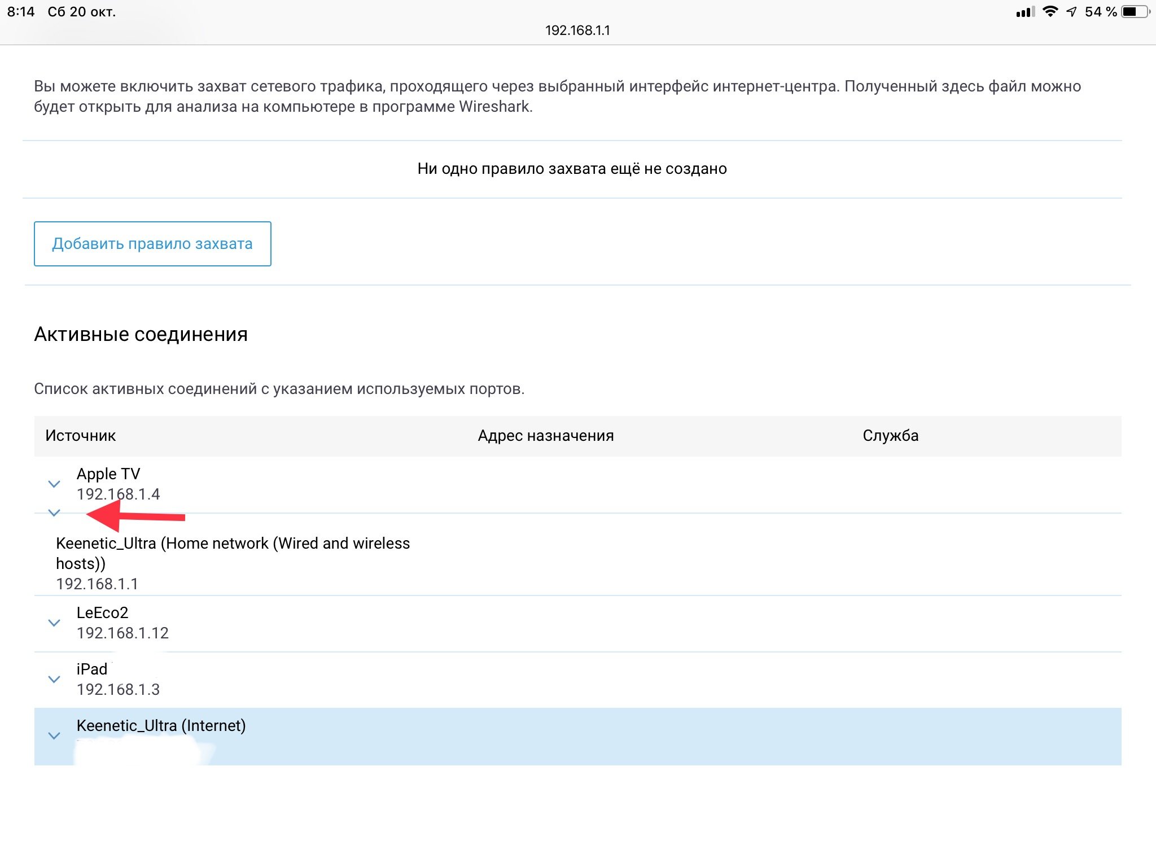Select the Keenetic_Ultra Home network entry

tap(233, 553)
